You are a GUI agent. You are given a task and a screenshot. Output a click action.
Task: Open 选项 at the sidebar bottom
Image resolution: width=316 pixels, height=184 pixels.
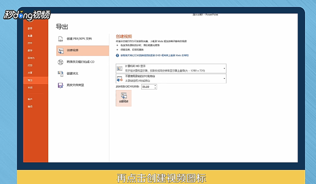[30, 107]
